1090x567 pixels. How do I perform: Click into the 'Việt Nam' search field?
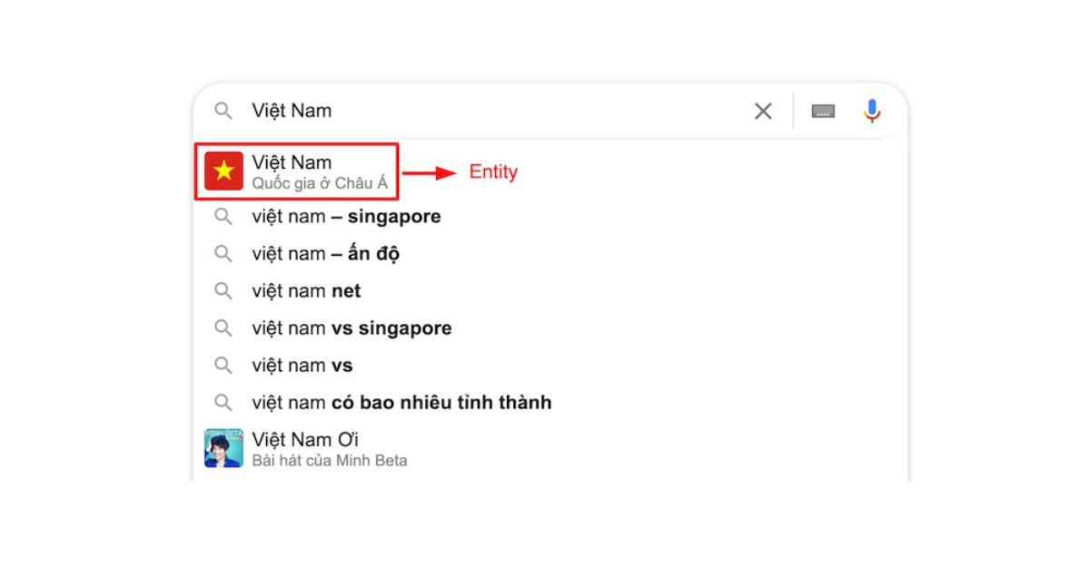(x=490, y=111)
